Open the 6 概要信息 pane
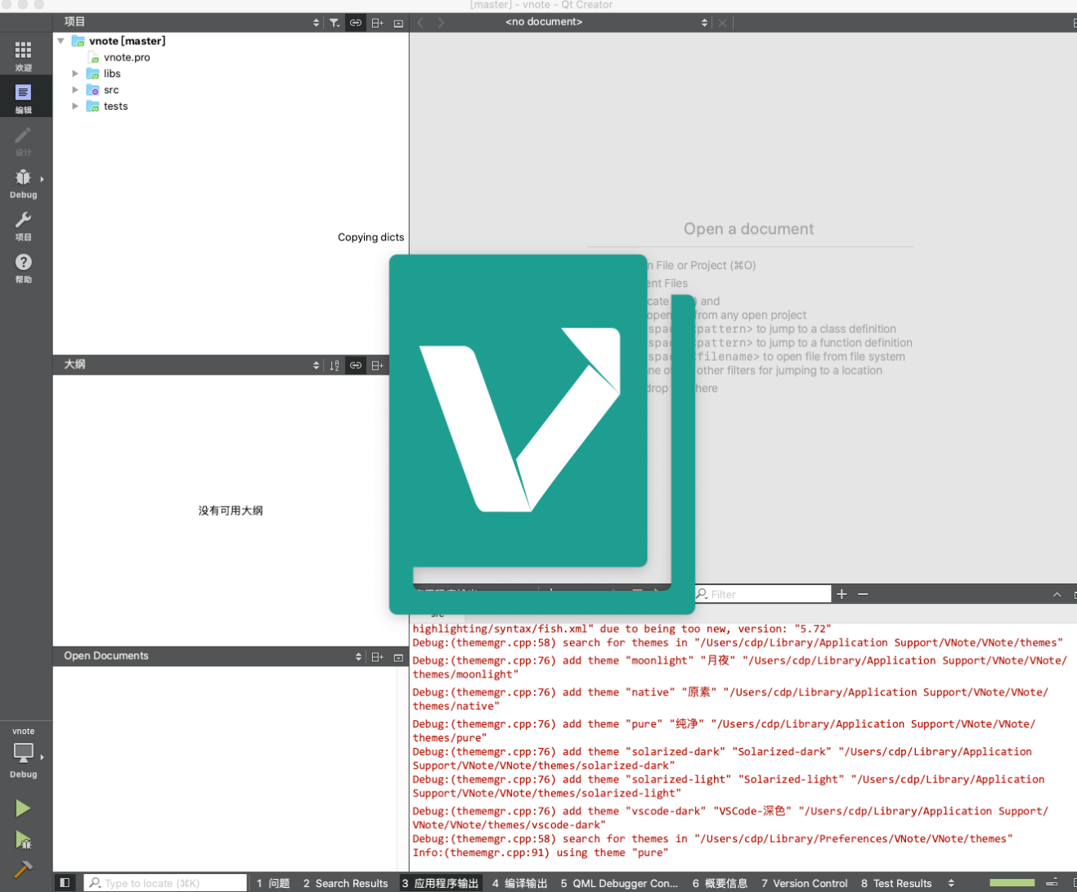 coord(720,883)
